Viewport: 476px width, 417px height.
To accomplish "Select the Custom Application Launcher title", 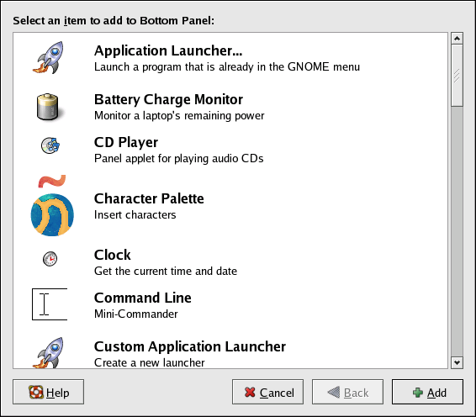I will pos(190,346).
